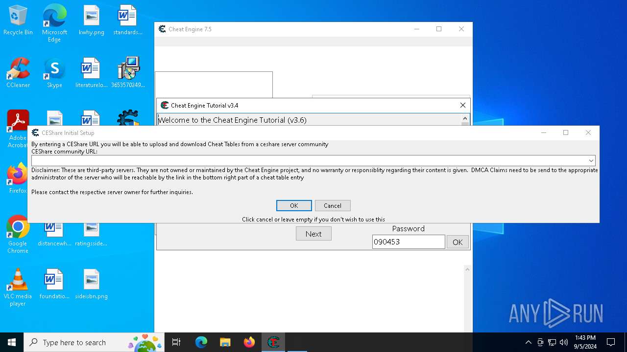Expand the CEShare community URL dropdown
Image resolution: width=627 pixels, height=352 pixels.
[591, 160]
